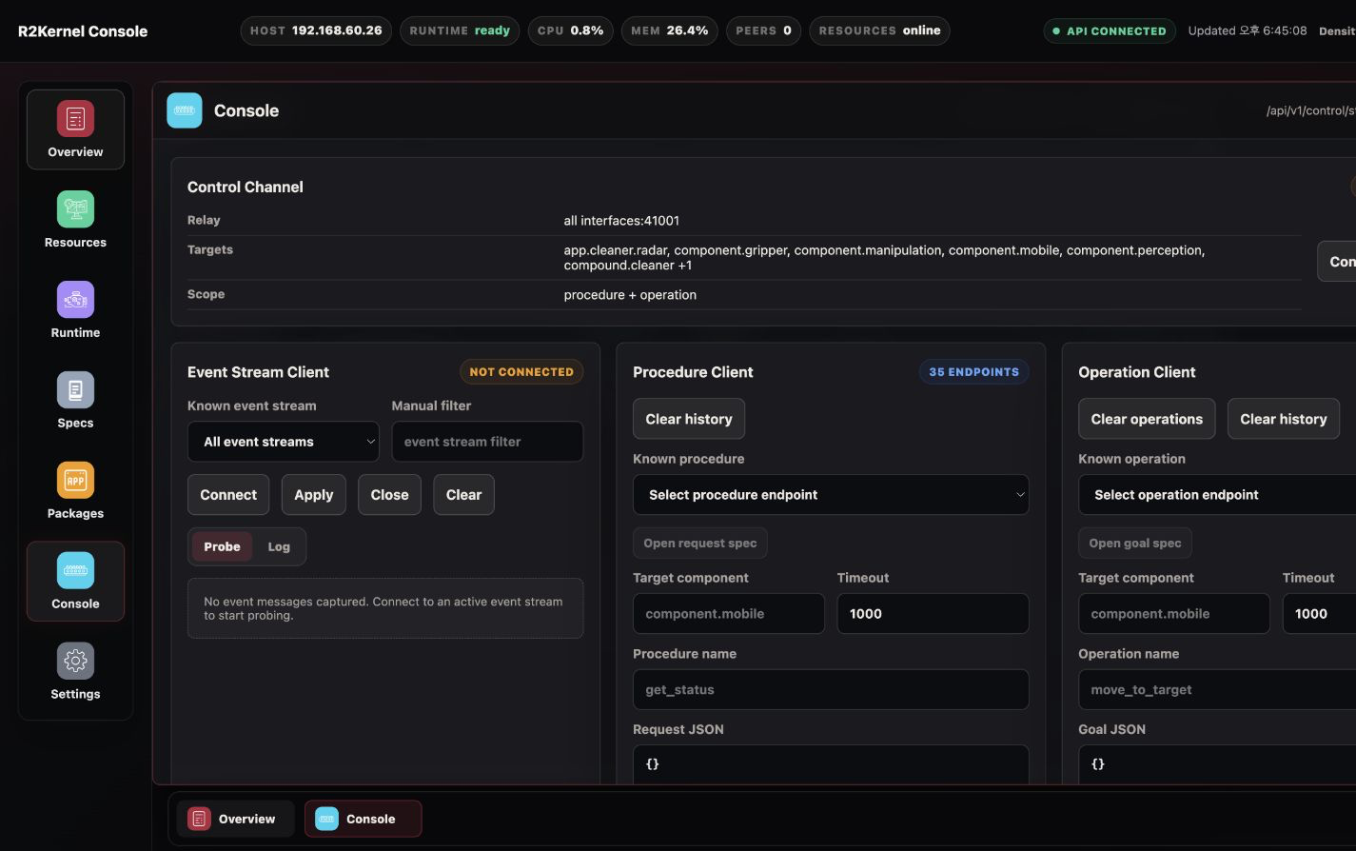Click the 'No event messages captured' notice
Screen dimensions: 1356x851
(x=385, y=608)
